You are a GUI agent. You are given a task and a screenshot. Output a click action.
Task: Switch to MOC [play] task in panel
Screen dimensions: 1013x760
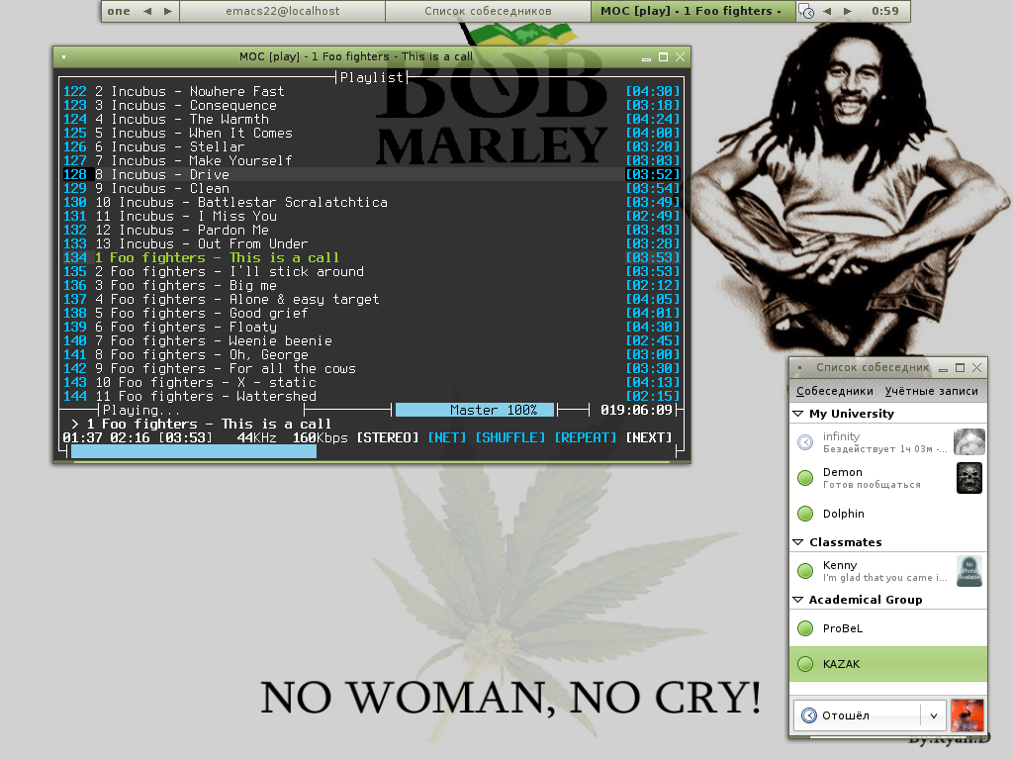point(692,11)
